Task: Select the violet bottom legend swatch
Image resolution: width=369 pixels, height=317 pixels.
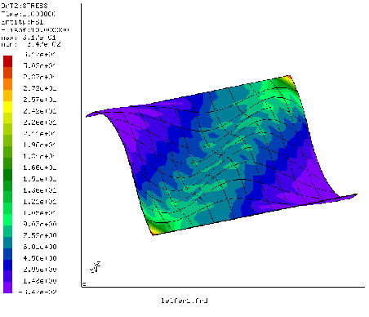Action: pyautogui.click(x=7, y=288)
